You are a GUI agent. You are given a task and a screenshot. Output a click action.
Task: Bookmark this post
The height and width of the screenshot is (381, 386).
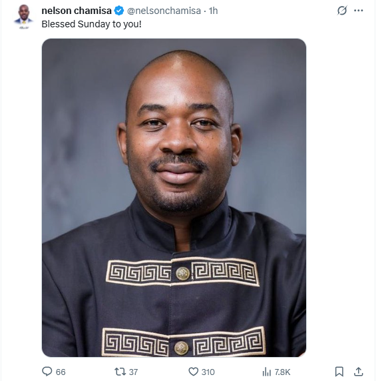click(x=339, y=372)
